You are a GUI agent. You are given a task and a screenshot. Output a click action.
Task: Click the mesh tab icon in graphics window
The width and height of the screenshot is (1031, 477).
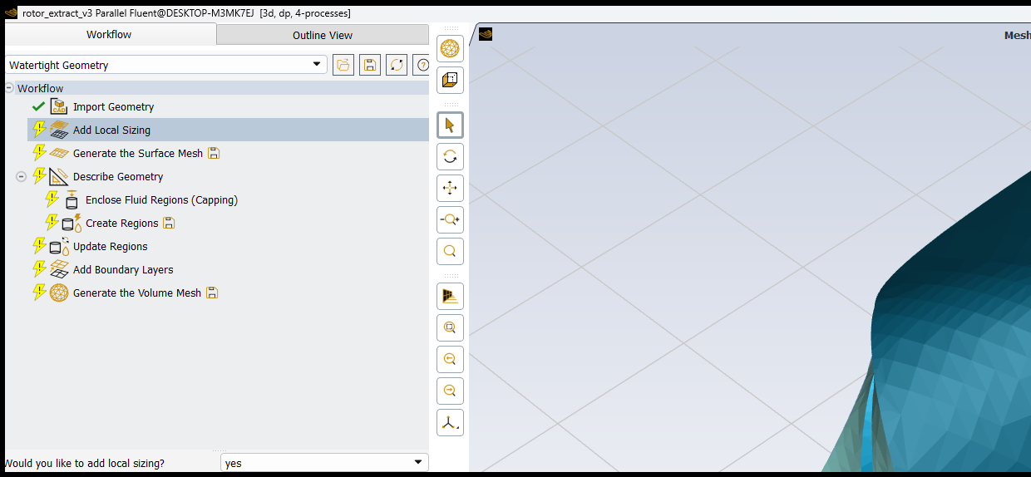(x=486, y=34)
